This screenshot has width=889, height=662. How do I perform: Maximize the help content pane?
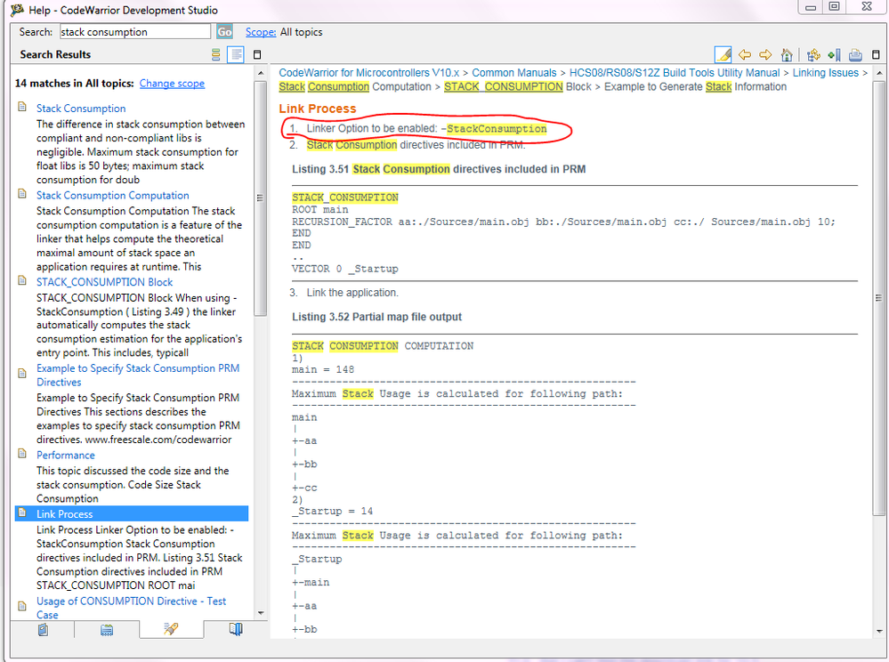coord(876,54)
